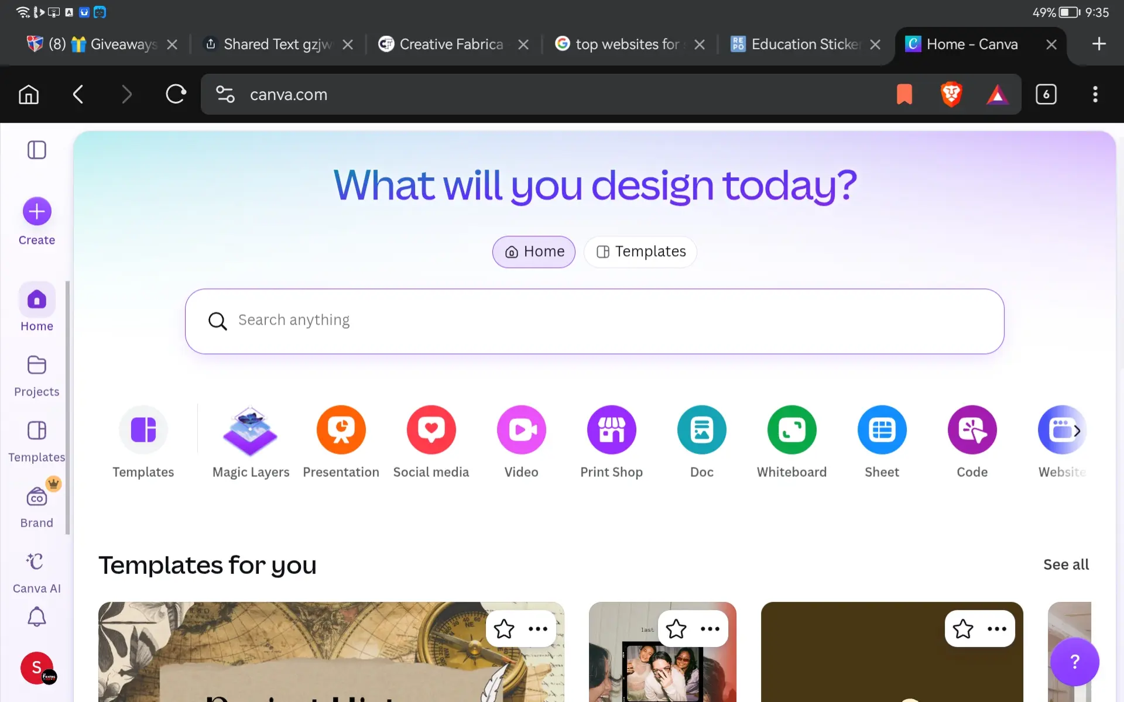Star the dark brown template
Image resolution: width=1124 pixels, height=702 pixels.
point(963,629)
